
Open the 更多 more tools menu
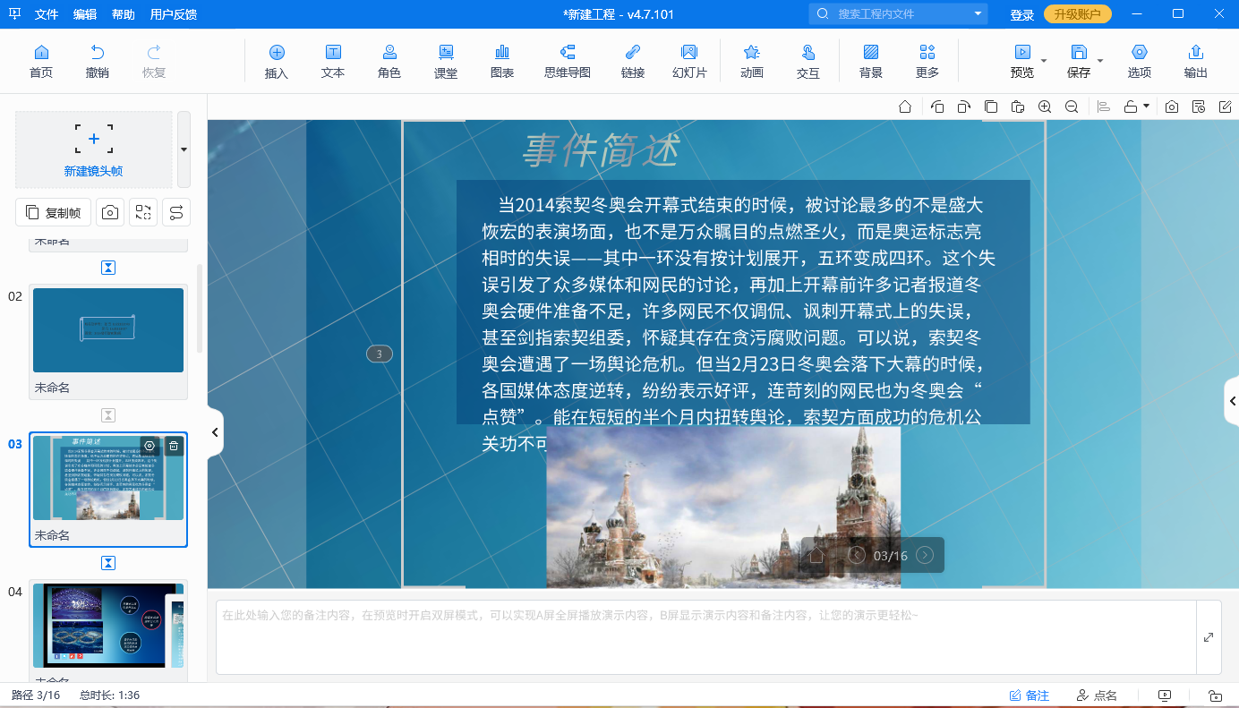[x=927, y=62]
